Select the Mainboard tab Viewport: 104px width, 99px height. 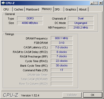[x=32, y=9]
